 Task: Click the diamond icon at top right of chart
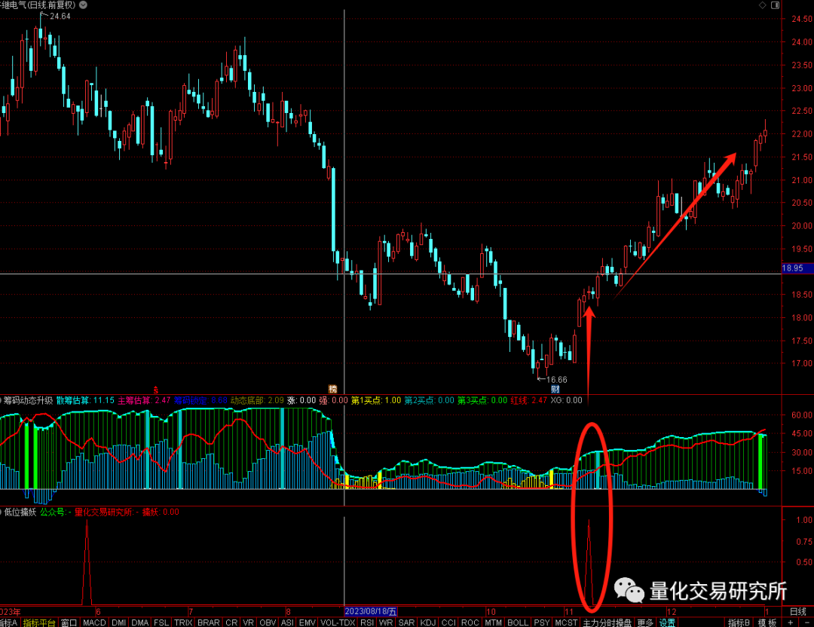tap(763, 5)
